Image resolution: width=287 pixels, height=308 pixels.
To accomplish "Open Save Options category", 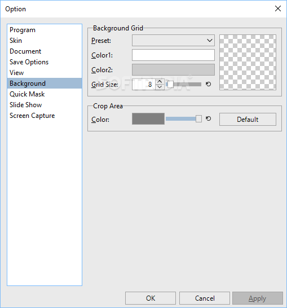I will [45, 62].
